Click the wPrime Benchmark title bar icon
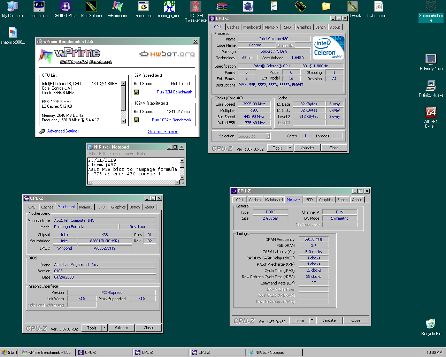This screenshot has height=357, width=446. tap(40, 41)
